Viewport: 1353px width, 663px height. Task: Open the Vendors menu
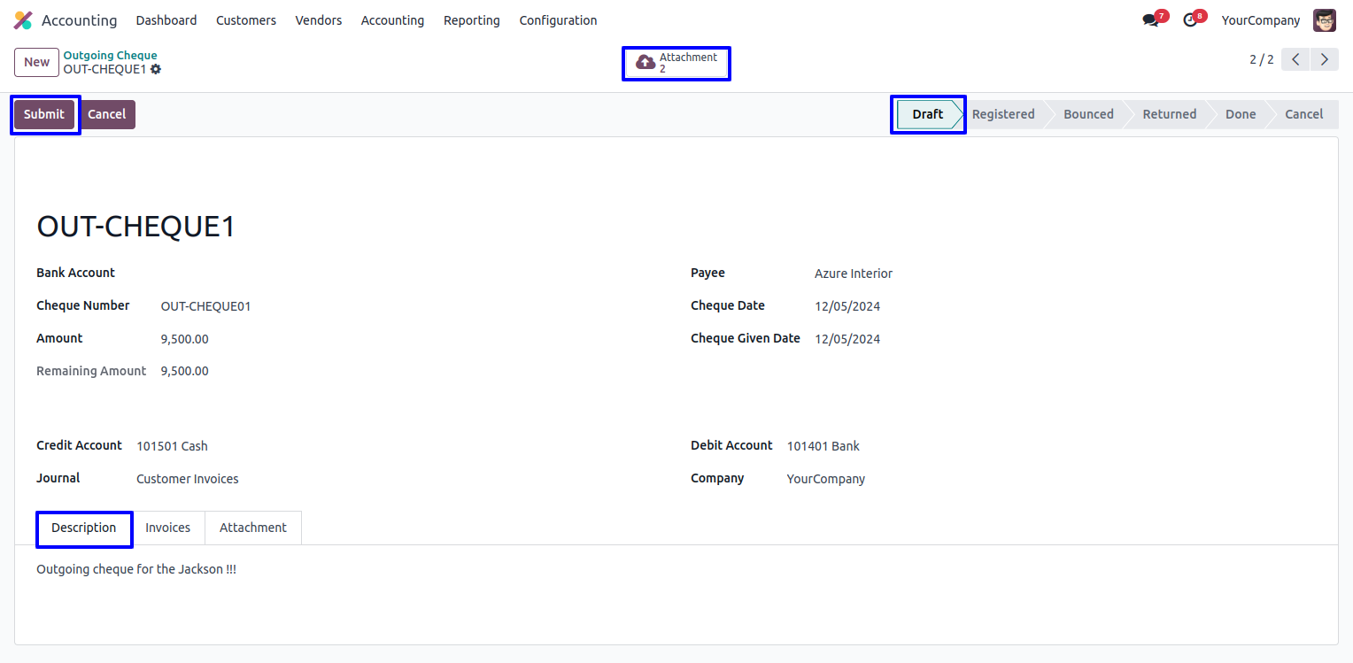coord(319,20)
